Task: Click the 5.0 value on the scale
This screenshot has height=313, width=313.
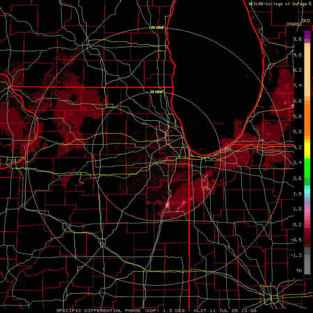Action: pos(297,132)
